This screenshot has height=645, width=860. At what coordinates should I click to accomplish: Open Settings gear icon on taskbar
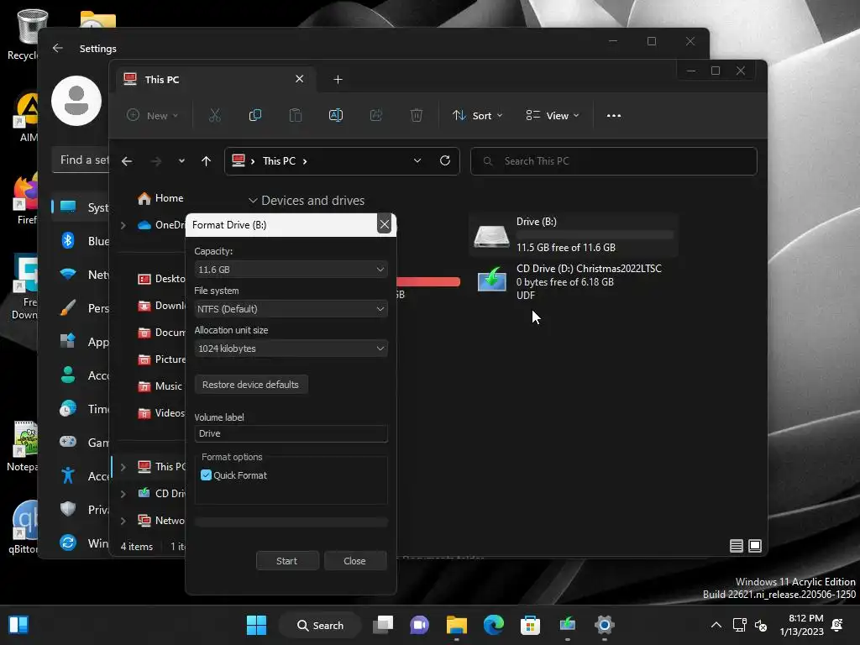[604, 625]
